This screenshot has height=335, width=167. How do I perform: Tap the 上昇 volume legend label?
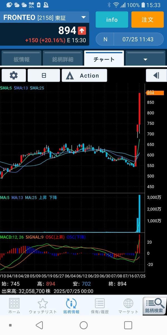[x=43, y=198]
